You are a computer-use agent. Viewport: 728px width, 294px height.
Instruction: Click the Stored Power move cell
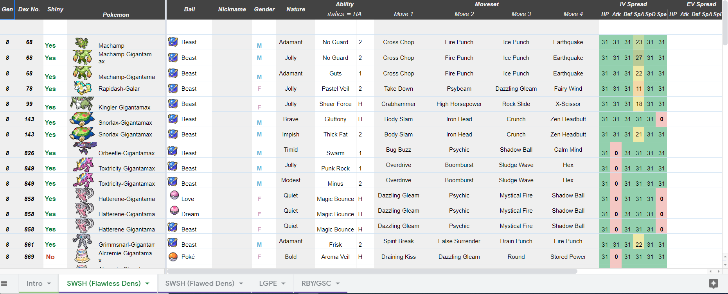tap(568, 257)
